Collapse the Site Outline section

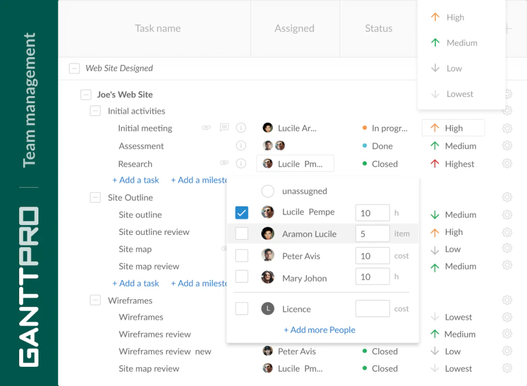(95, 197)
